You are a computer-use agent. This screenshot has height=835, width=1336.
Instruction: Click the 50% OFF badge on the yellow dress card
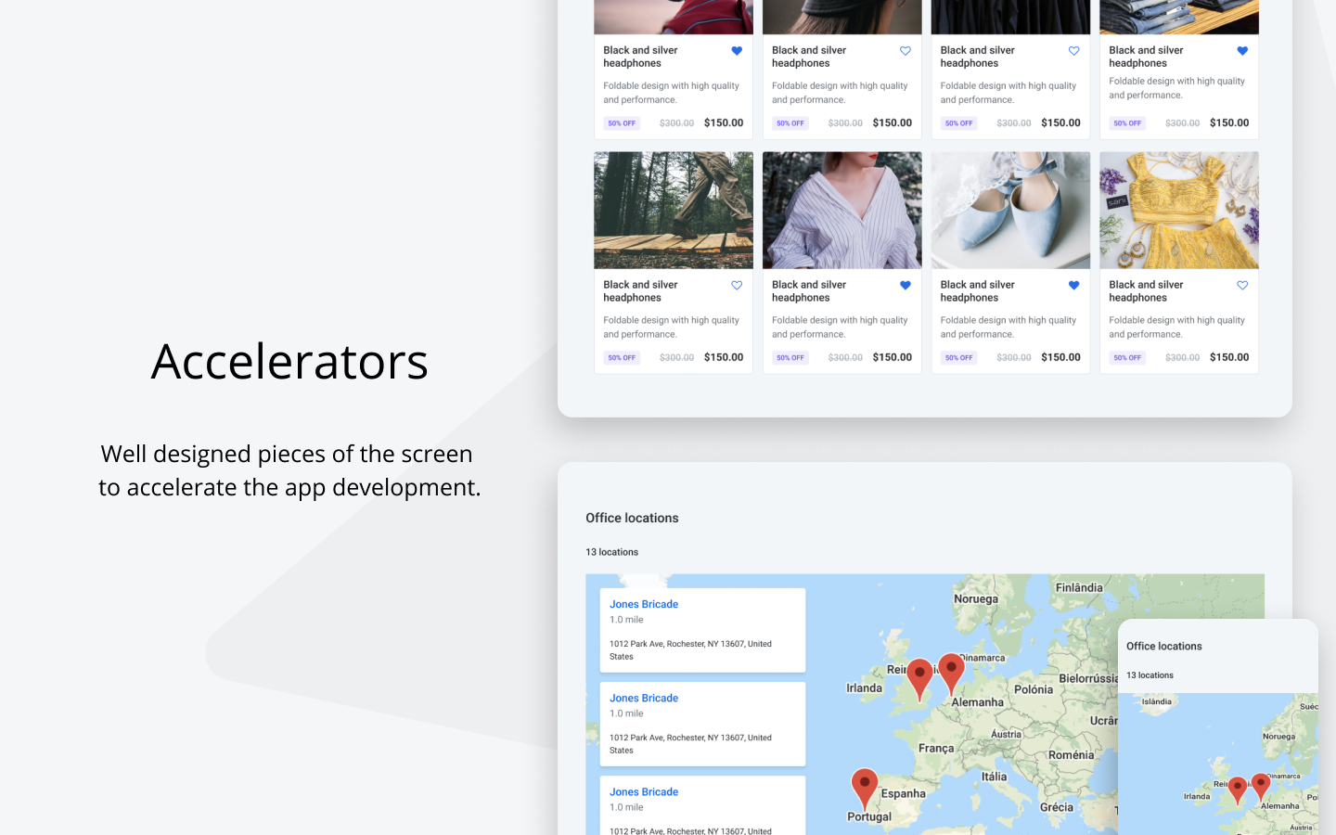pyautogui.click(x=1126, y=357)
